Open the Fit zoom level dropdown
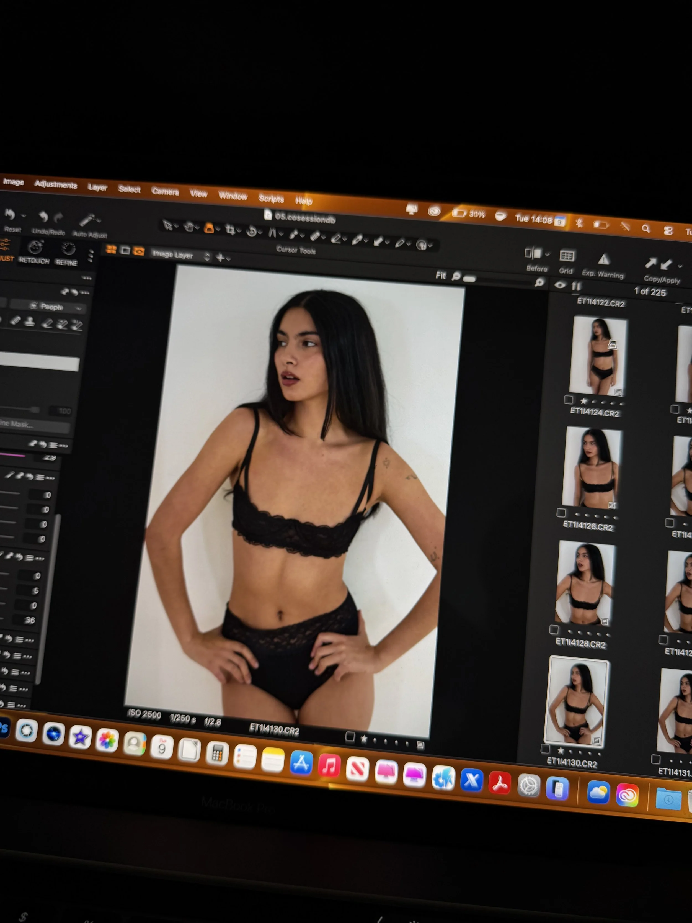The width and height of the screenshot is (692, 923). pos(441,275)
